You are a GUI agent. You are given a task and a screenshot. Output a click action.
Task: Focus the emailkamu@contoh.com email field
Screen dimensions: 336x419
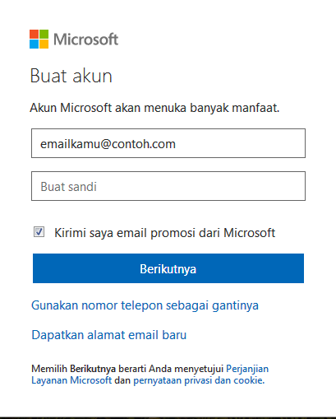168,143
